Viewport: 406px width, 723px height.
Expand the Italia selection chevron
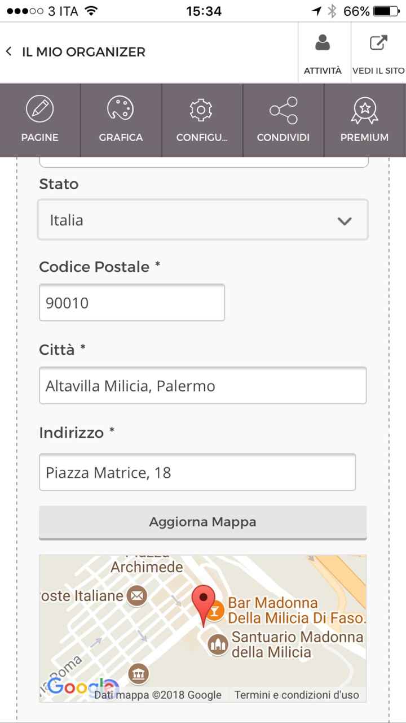click(345, 220)
